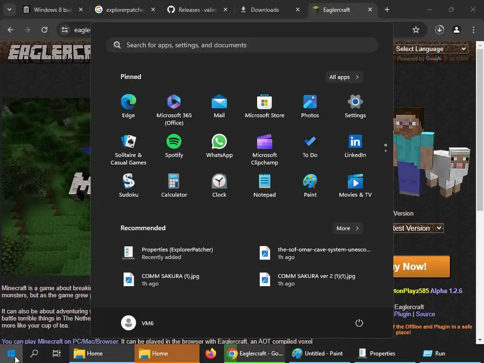Open Task View from the taskbar

pos(57,354)
